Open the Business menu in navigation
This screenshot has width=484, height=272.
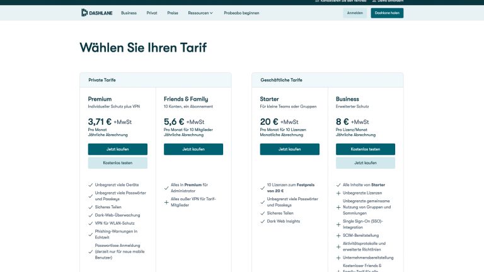coord(129,13)
